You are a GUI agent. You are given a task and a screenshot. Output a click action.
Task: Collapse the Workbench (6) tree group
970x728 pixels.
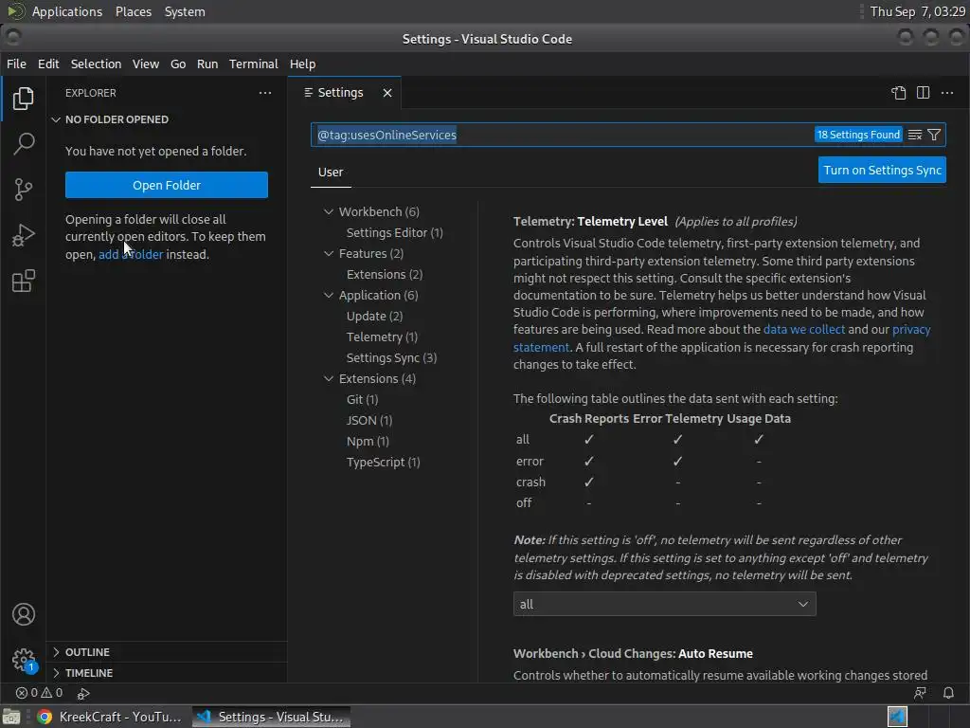click(x=329, y=211)
